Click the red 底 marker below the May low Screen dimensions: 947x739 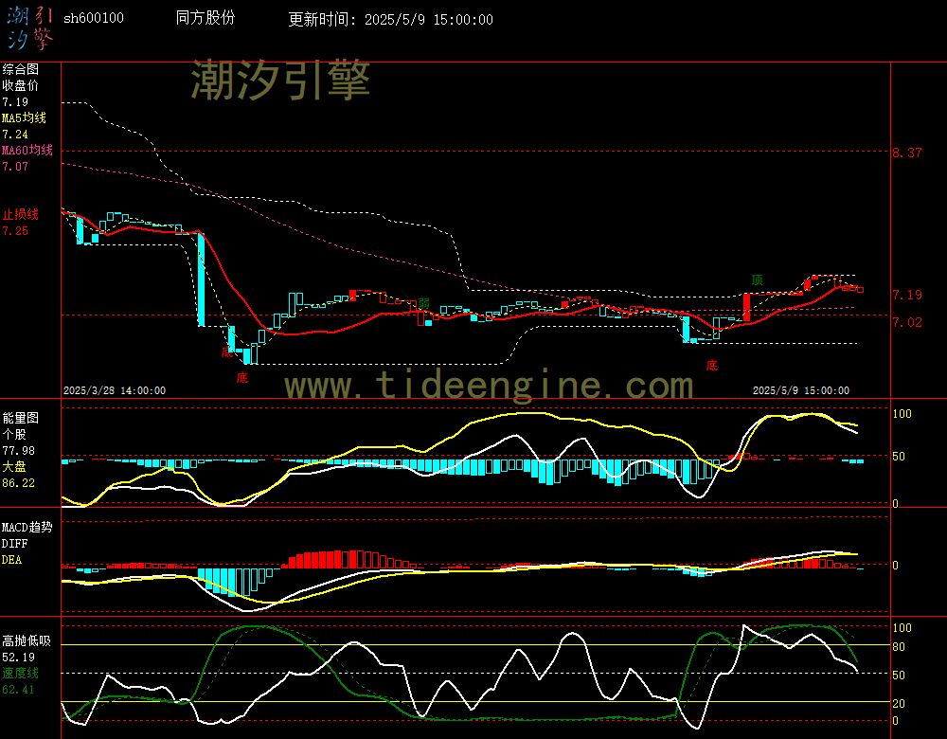point(712,365)
